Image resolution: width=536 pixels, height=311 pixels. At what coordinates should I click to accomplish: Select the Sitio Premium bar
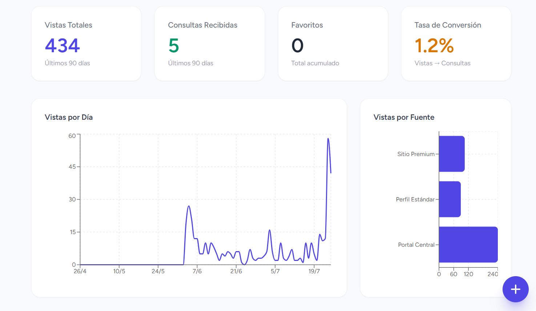[x=452, y=154]
